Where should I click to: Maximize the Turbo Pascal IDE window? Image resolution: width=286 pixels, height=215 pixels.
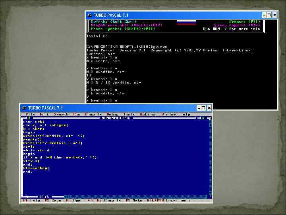[203, 108]
